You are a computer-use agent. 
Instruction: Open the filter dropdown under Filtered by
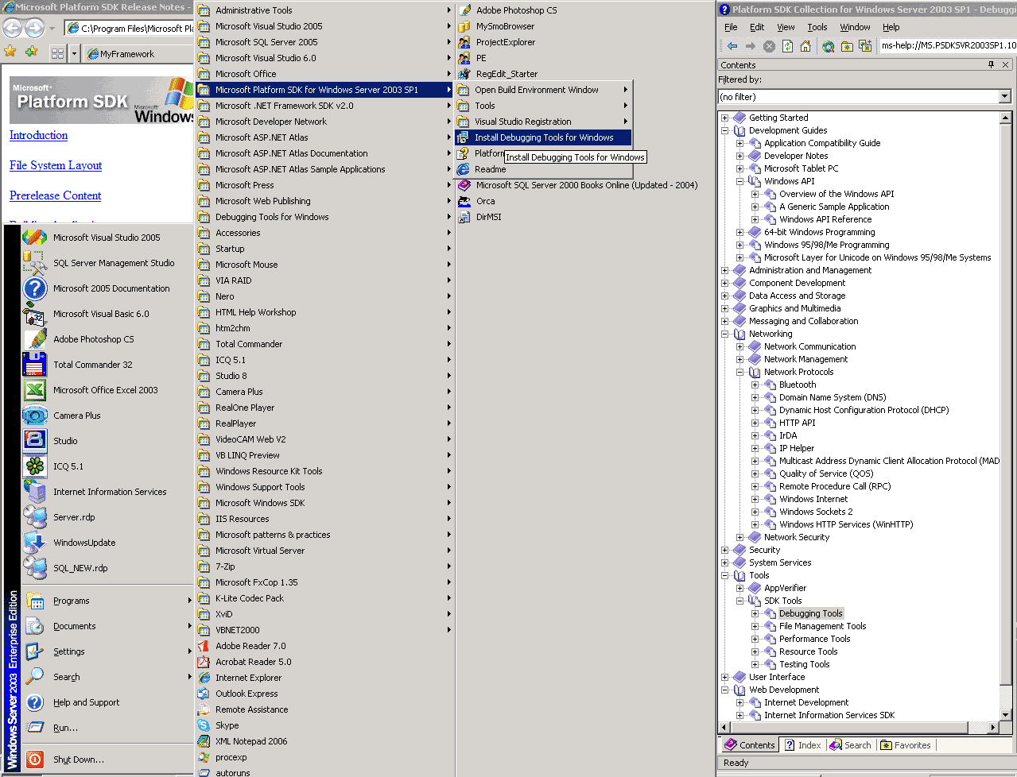1004,97
